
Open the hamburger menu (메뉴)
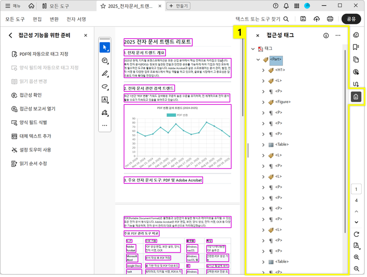[13, 6]
